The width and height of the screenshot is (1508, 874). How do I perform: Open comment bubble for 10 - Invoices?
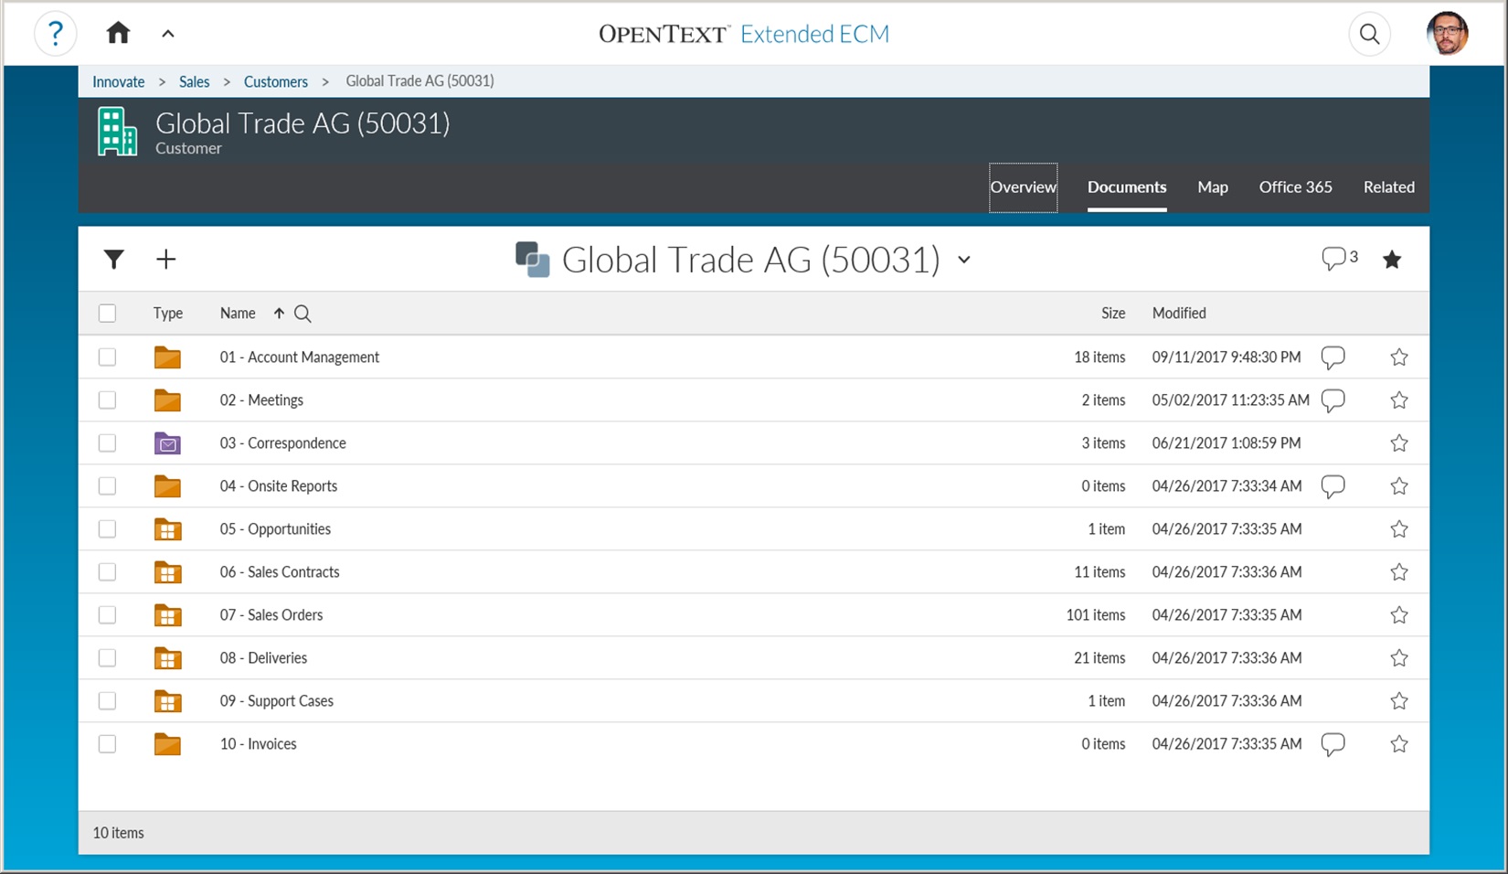(x=1333, y=744)
